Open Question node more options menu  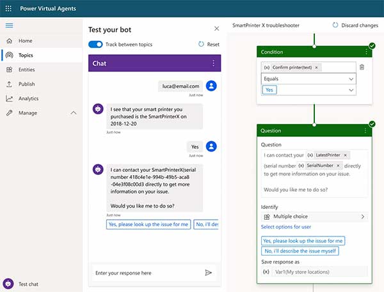click(367, 131)
